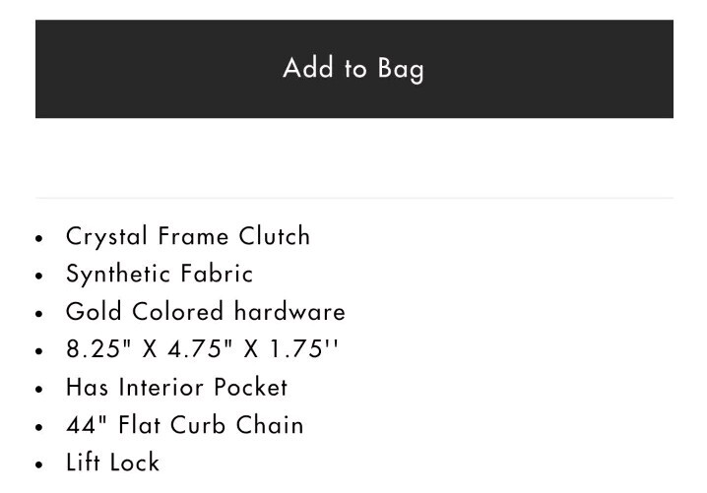Click the word Pocket in the list
Screen dimensions: 707x493
[x=251, y=387]
